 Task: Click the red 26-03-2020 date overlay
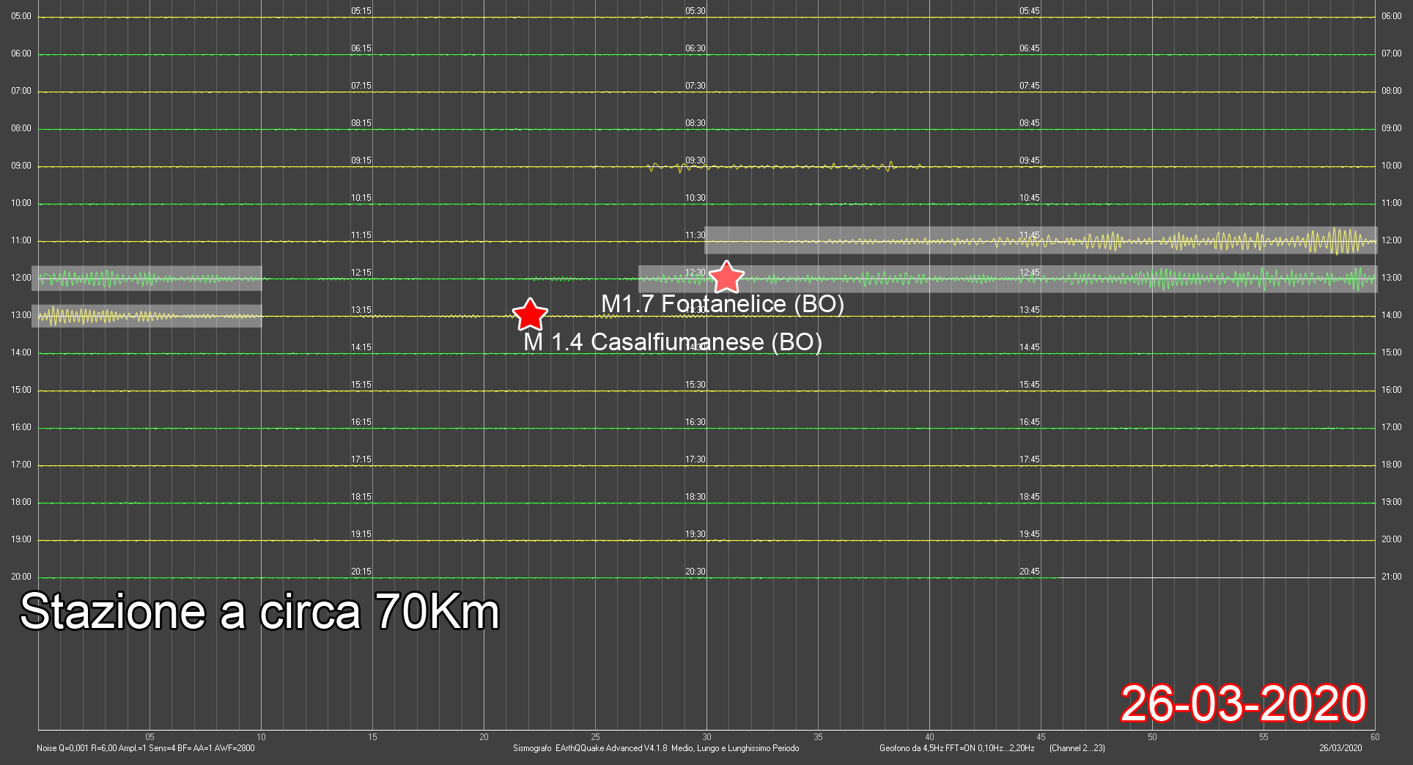click(1243, 703)
